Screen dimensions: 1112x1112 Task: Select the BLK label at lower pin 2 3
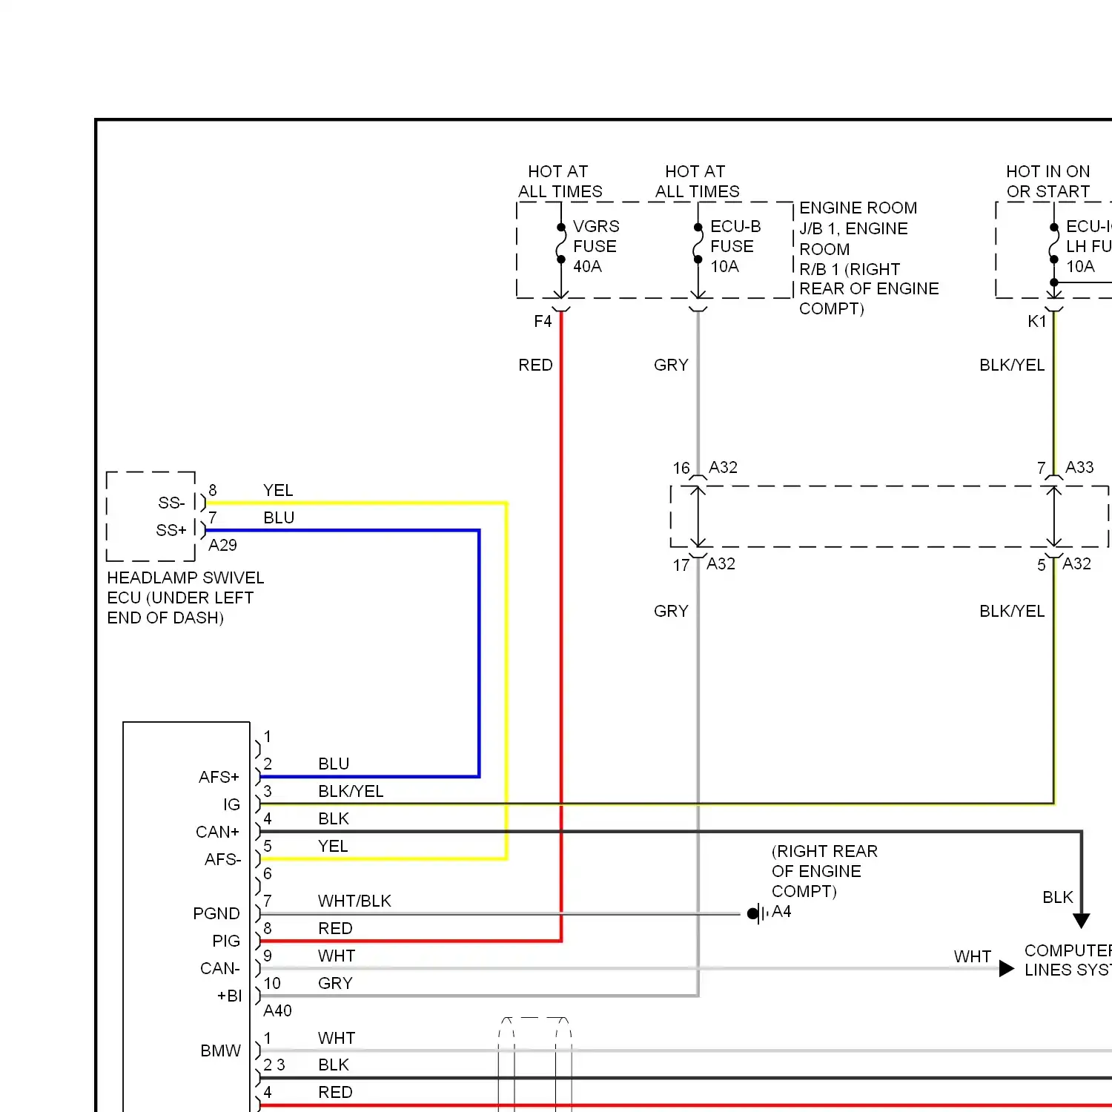coord(334,1065)
